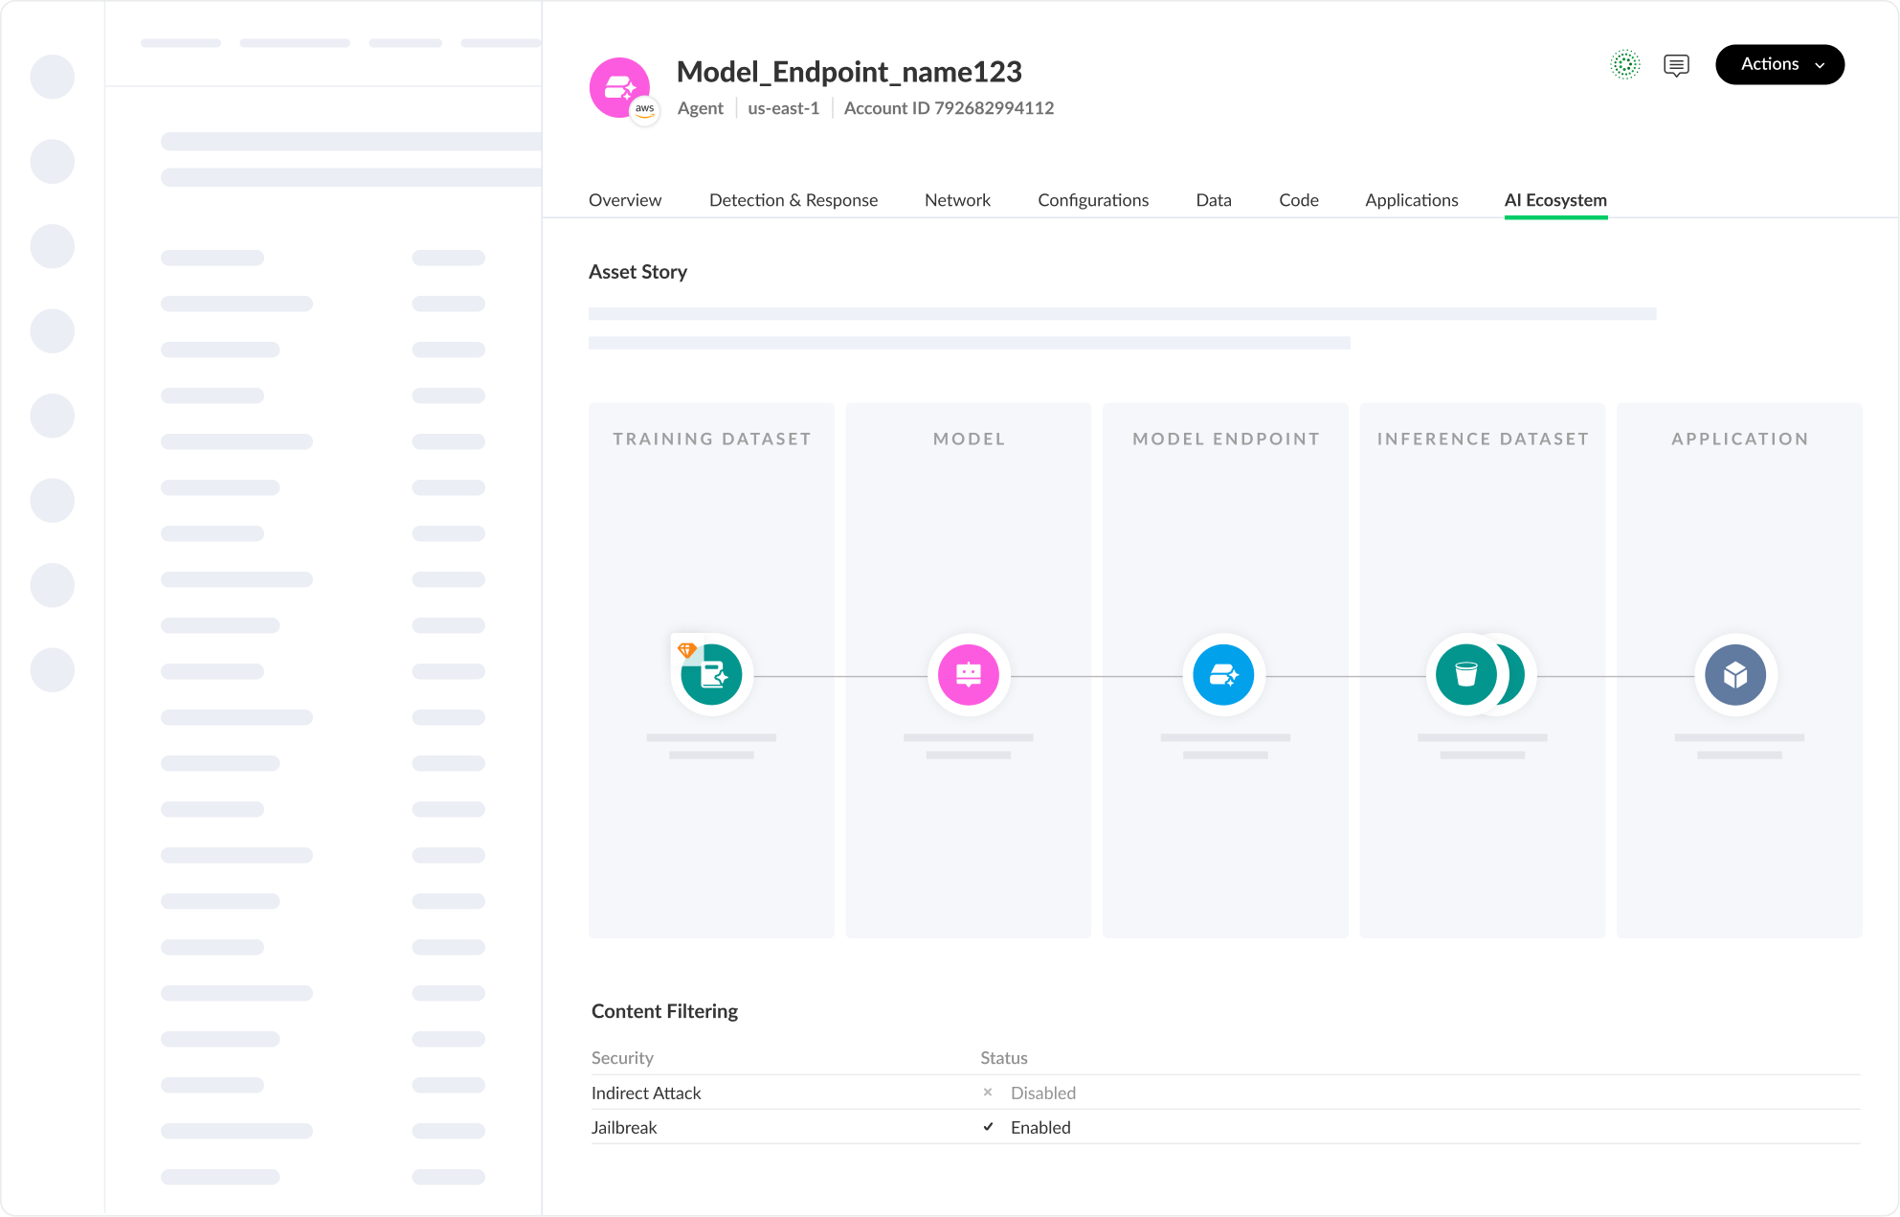Open the Detection & Response tab
Screen dimensions: 1900x1217
[794, 200]
